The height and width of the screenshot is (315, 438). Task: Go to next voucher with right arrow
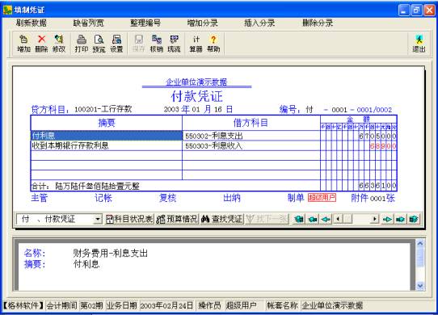(387, 219)
